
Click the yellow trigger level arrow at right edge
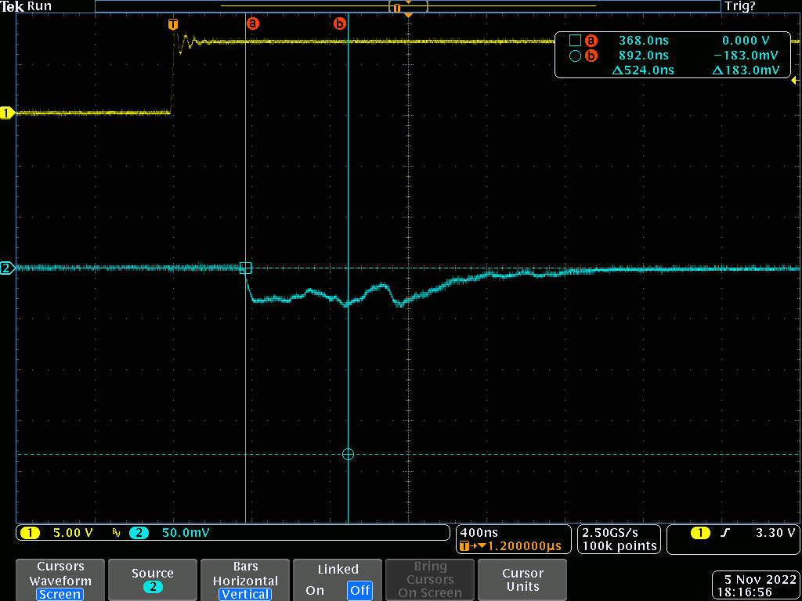[x=795, y=80]
